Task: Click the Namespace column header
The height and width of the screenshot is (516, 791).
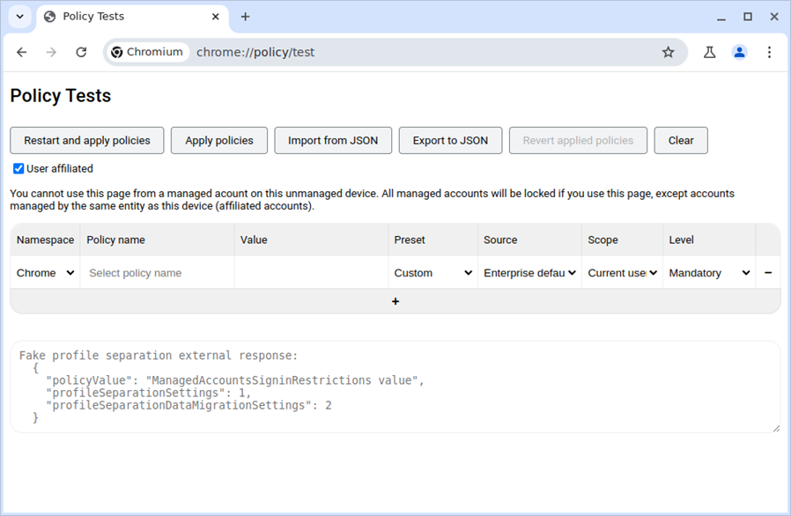Action: (46, 240)
